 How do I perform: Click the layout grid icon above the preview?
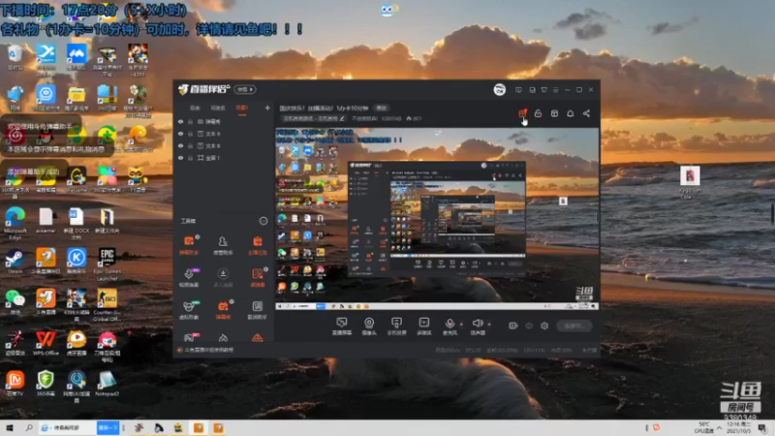point(554,113)
